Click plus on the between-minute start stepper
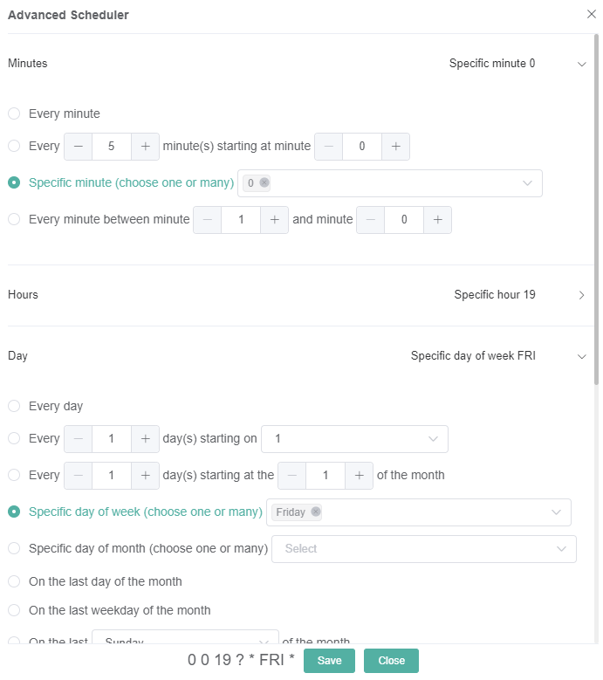603x680 pixels. 274,220
